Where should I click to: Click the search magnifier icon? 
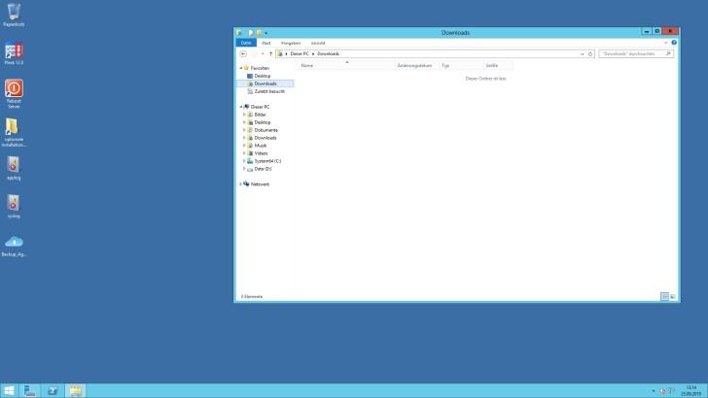point(669,53)
